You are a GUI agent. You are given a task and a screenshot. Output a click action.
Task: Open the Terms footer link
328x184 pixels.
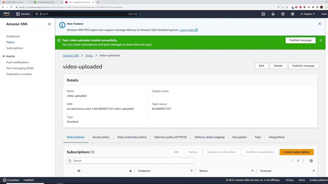(302, 180)
